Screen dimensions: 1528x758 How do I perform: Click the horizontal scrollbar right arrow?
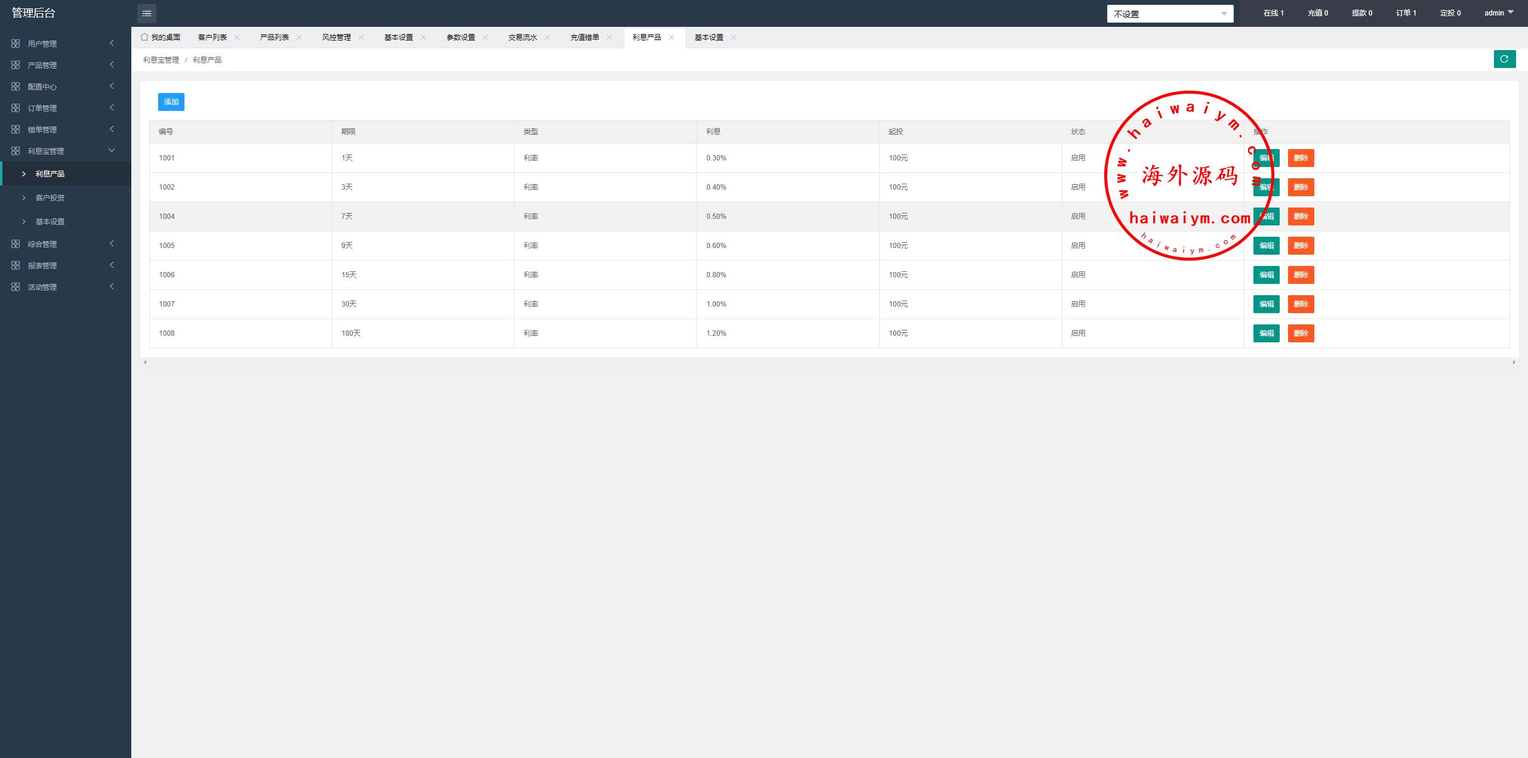1514,362
